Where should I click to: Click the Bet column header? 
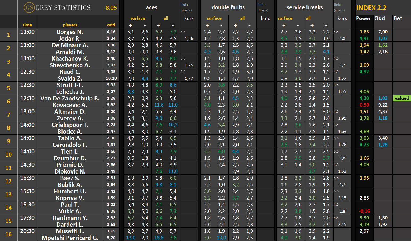pos(398,18)
